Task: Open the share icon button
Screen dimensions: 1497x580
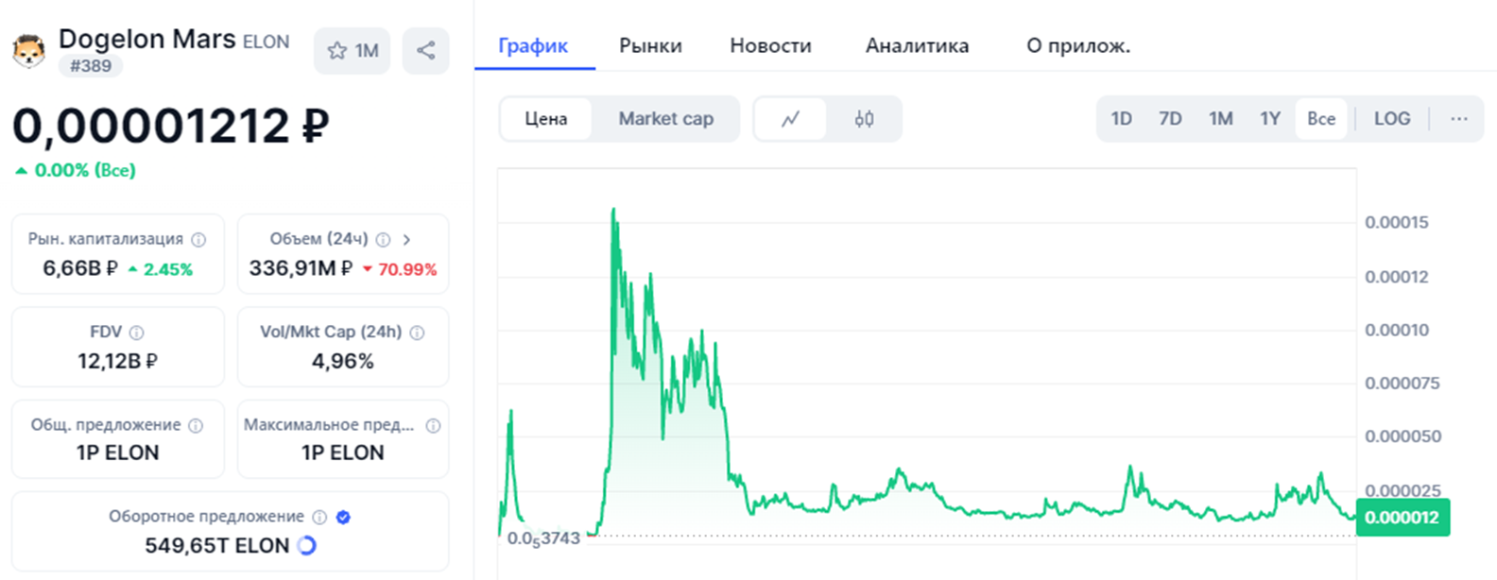Action: (426, 51)
